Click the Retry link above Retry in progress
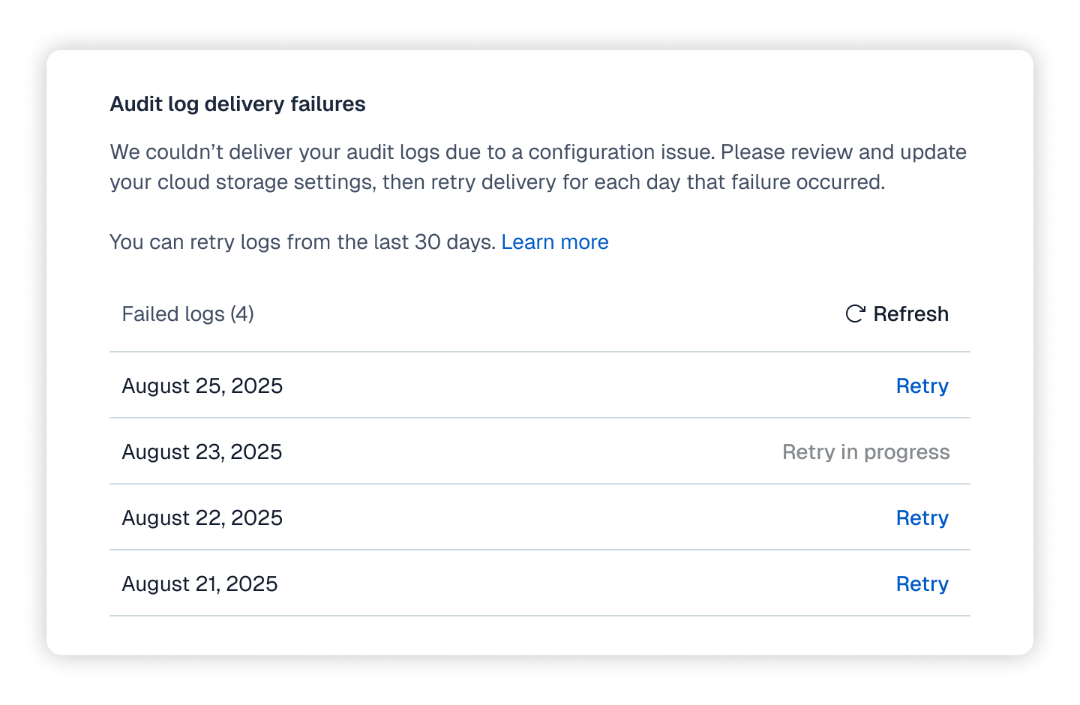The image size is (1080, 705). tap(922, 385)
